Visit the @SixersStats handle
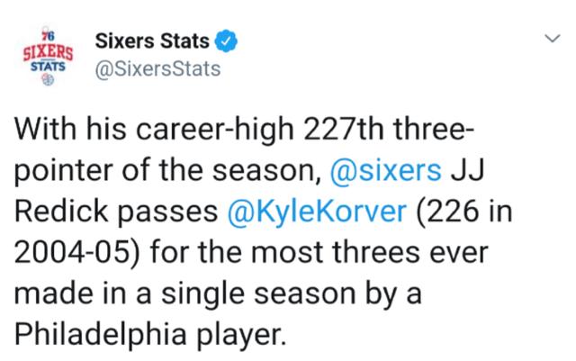 coord(157,68)
